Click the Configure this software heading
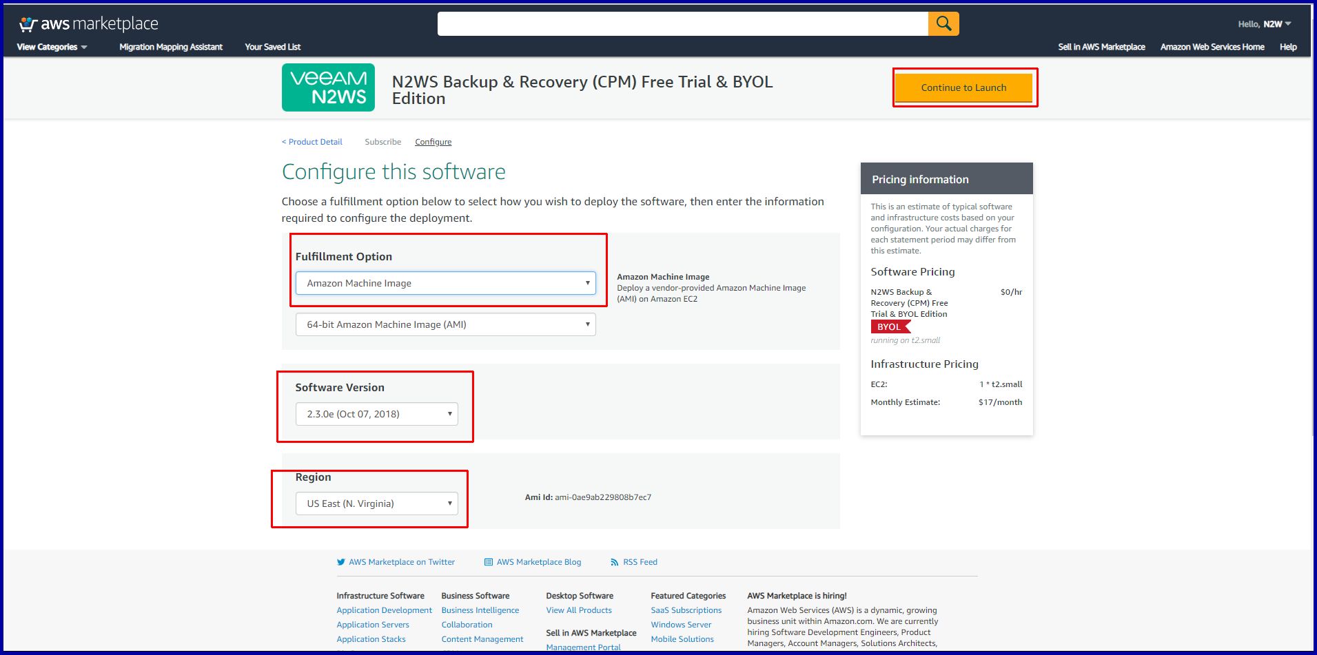 (x=394, y=171)
